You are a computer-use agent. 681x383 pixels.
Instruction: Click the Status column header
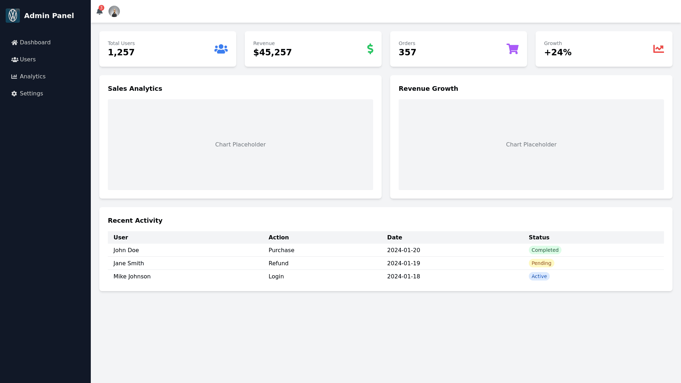point(539,238)
